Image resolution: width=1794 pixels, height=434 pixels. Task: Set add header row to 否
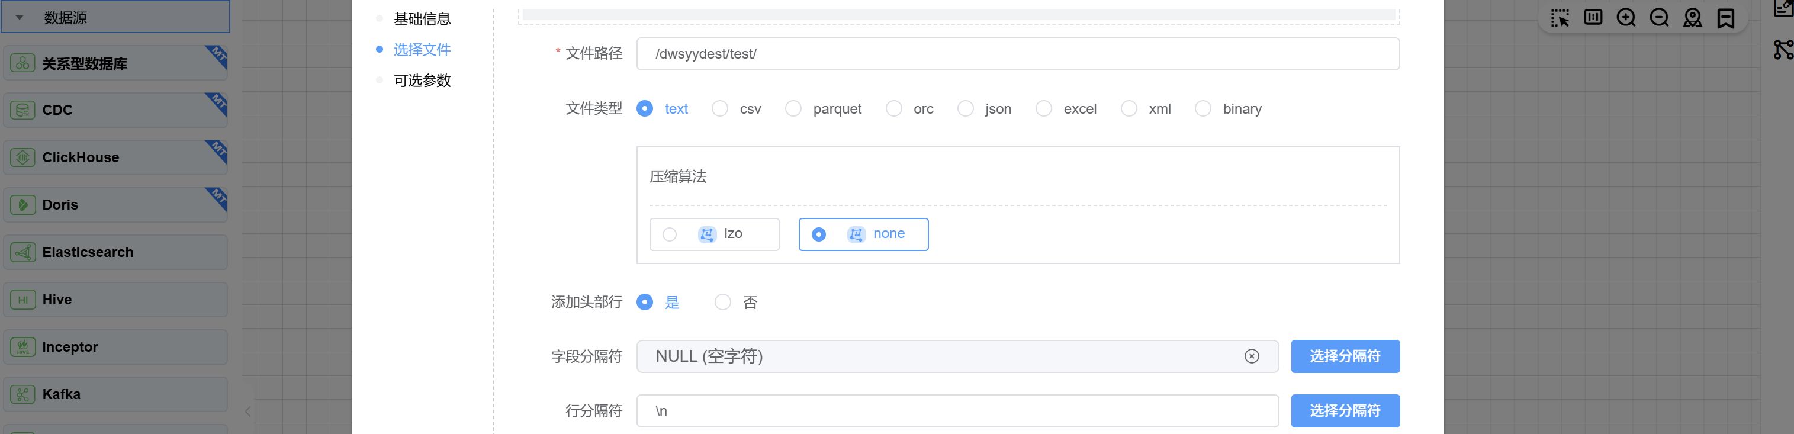coord(723,303)
